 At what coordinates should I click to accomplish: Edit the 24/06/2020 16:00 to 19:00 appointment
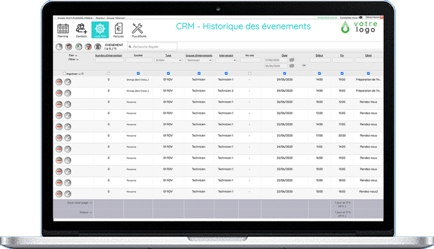[x=68, y=160]
